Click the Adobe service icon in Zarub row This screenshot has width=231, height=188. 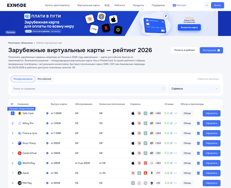pyautogui.click(x=146, y=173)
